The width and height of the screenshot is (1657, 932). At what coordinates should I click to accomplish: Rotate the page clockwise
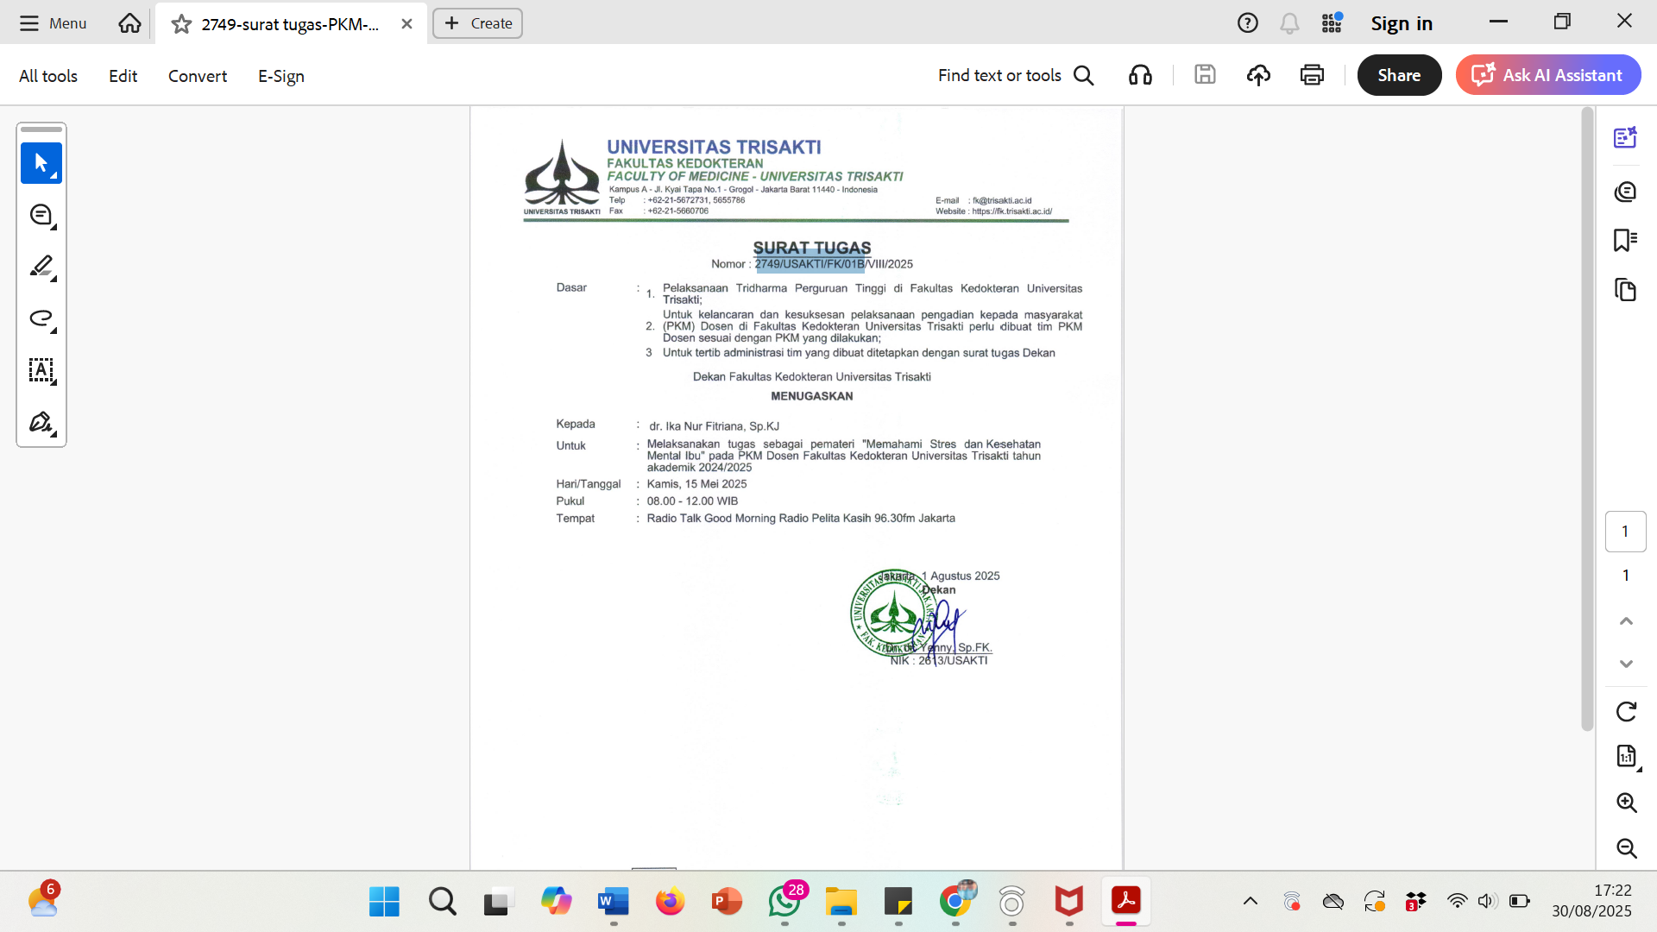point(1626,711)
